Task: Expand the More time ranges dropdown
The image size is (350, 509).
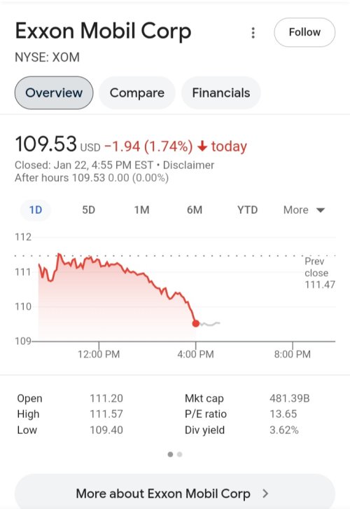Action: pyautogui.click(x=304, y=210)
